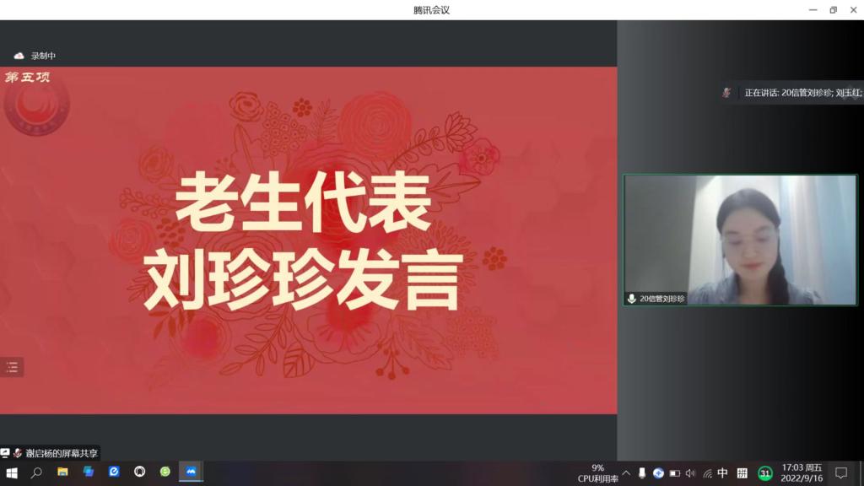Expand the hidden system tray icons chevron
This screenshot has height=486, width=864.
pyautogui.click(x=626, y=473)
